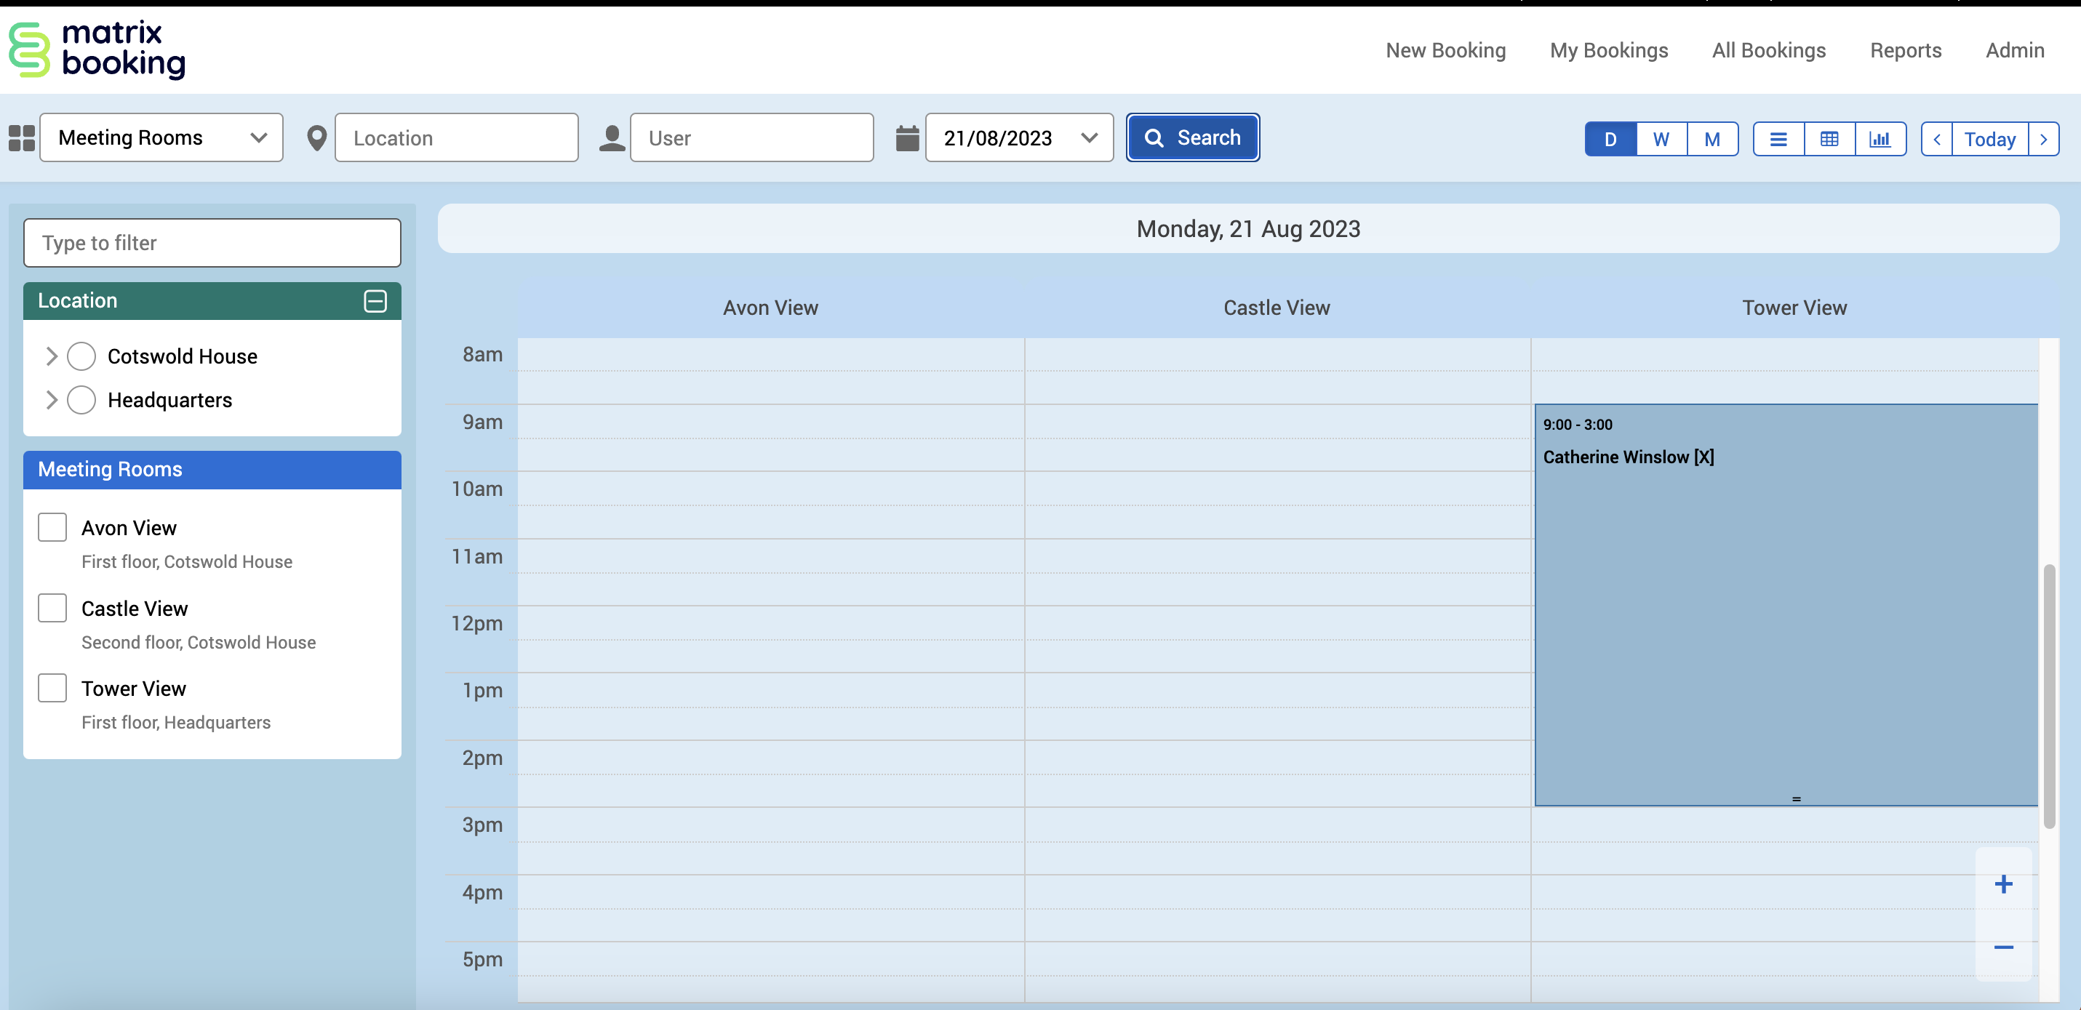Image resolution: width=2081 pixels, height=1010 pixels.
Task: Zoom out calendar with minus icon
Action: 2002,947
